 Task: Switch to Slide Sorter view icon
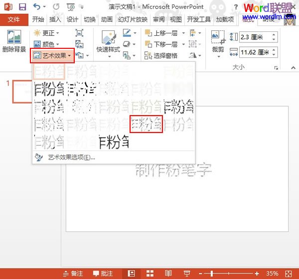coord(150,274)
